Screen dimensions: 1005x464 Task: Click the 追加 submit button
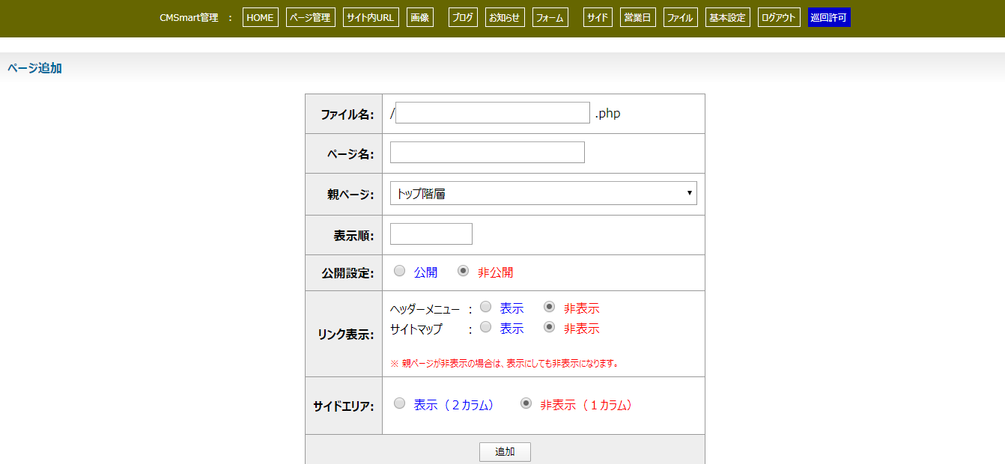point(505,452)
